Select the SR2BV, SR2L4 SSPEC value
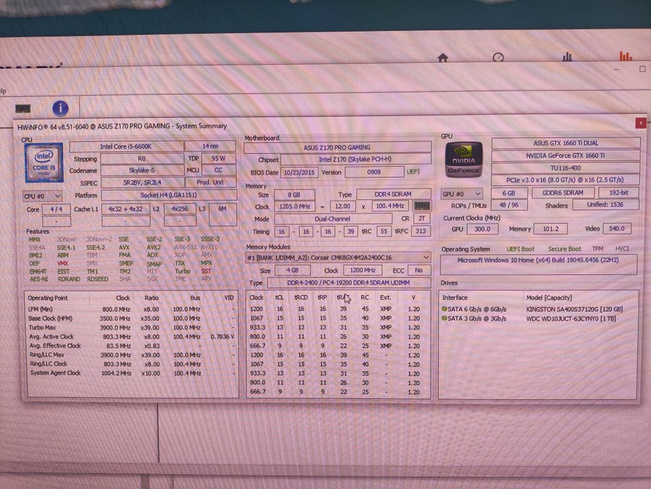The width and height of the screenshot is (651, 489). (x=142, y=182)
